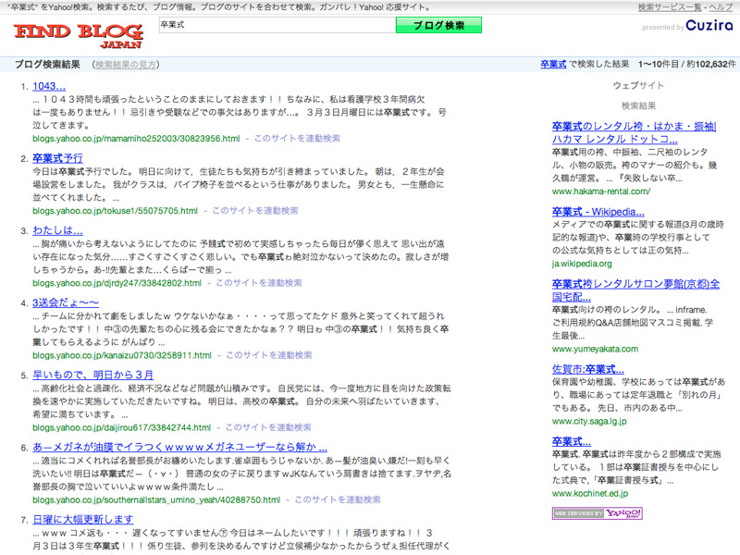The image size is (740, 555).
Task: Open the blog result 卒業式予行
Action: [x=57, y=158]
